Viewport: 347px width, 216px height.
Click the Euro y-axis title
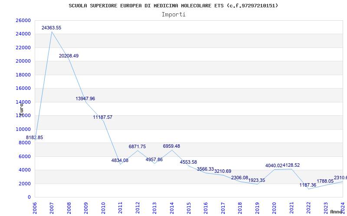pyautogui.click(x=21, y=109)
